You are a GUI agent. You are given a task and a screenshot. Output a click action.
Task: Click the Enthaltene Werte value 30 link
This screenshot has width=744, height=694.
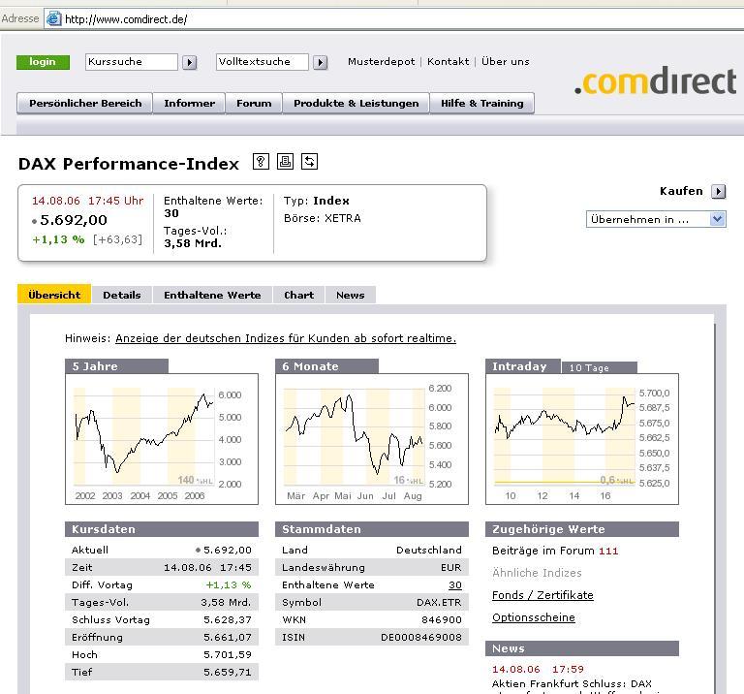455,584
